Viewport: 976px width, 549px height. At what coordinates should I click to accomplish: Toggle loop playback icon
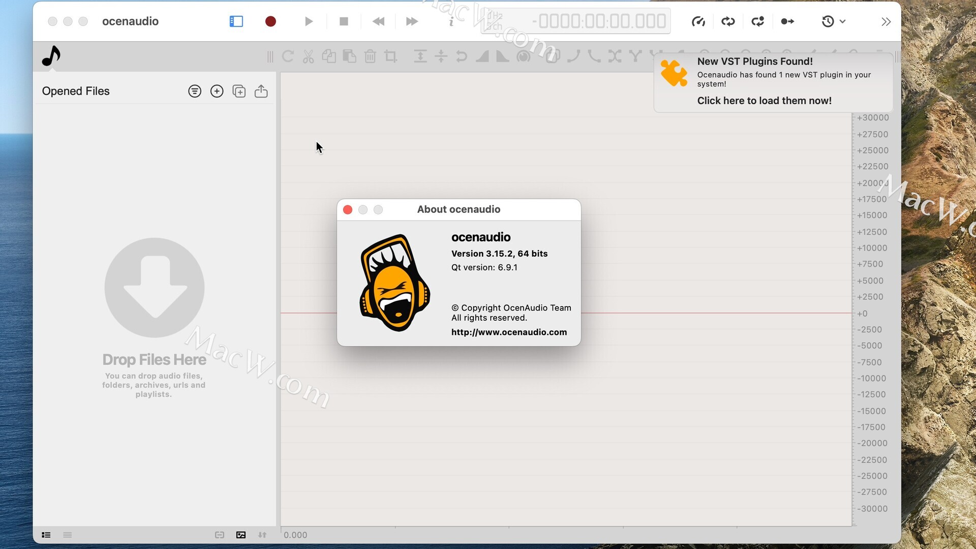(x=728, y=21)
